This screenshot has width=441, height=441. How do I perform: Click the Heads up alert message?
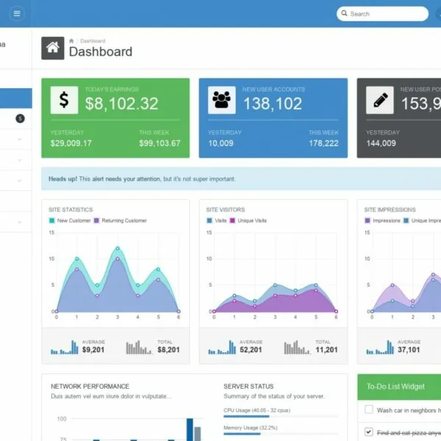click(x=142, y=179)
